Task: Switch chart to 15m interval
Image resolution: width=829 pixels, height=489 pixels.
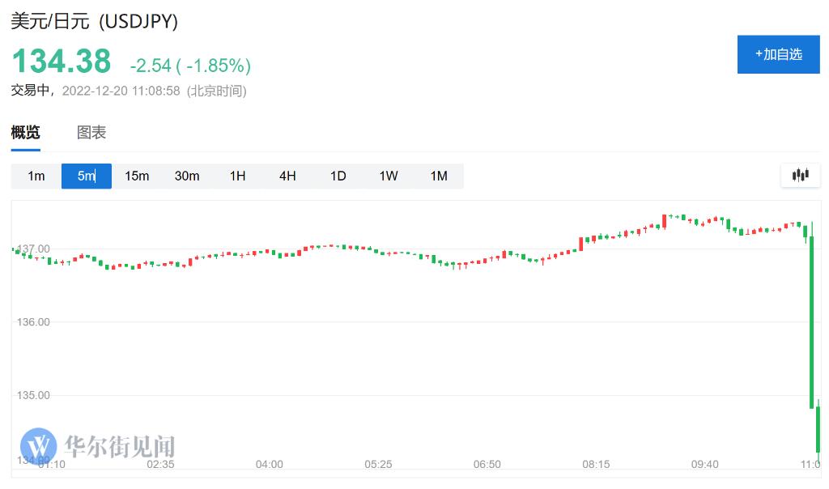Action: tap(137, 176)
